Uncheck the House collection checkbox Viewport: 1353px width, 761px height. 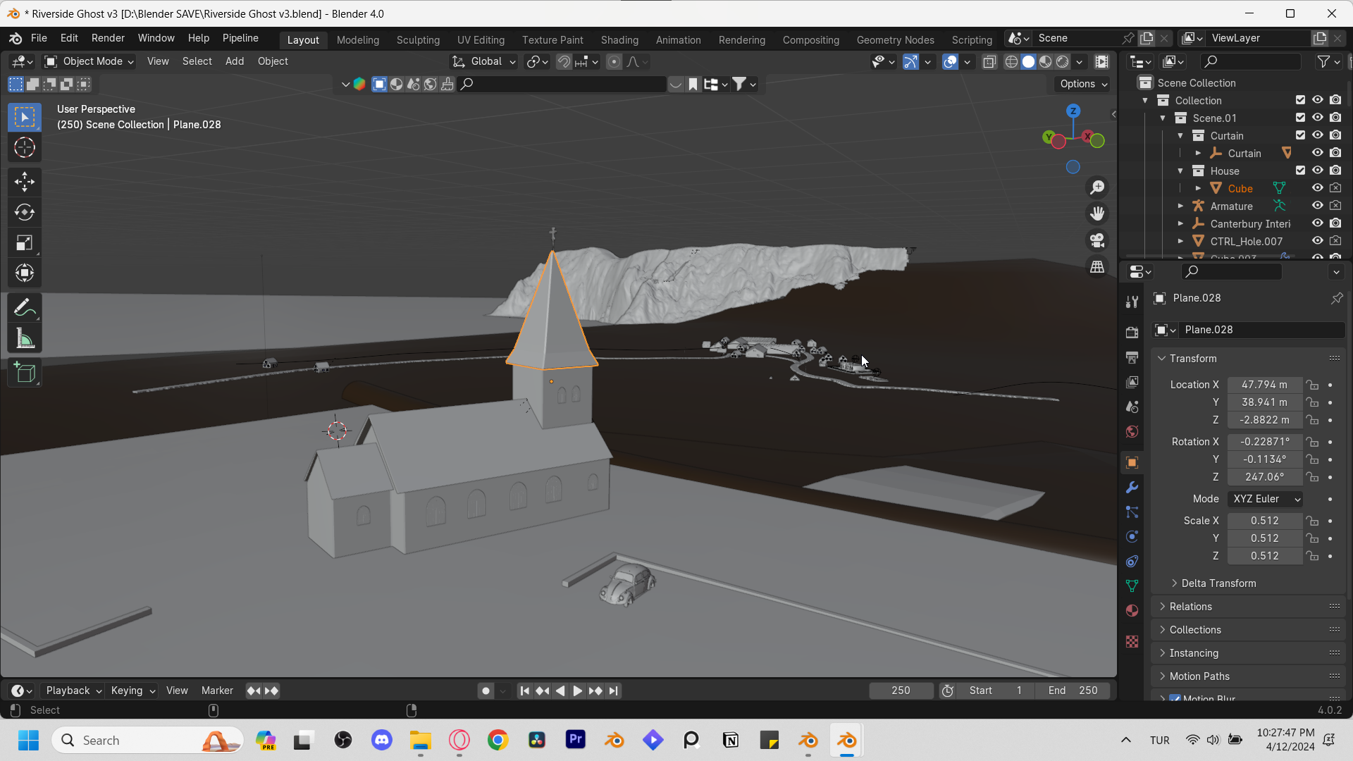coord(1300,171)
